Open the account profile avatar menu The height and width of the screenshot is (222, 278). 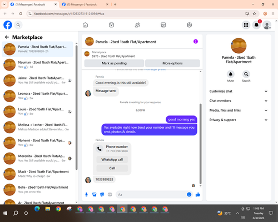(267, 26)
